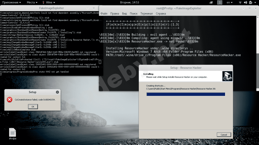Screen dimensions: 259x145
Task: Open the clock showing Вторник, 14:53
Action: 129,3
